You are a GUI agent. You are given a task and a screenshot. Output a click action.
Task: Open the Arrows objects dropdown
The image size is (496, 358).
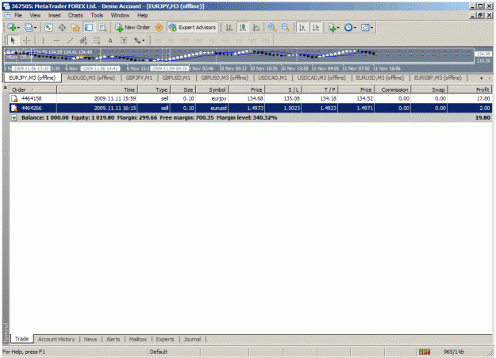click(x=139, y=40)
